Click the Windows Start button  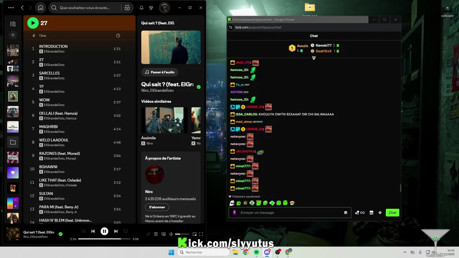pos(171,252)
